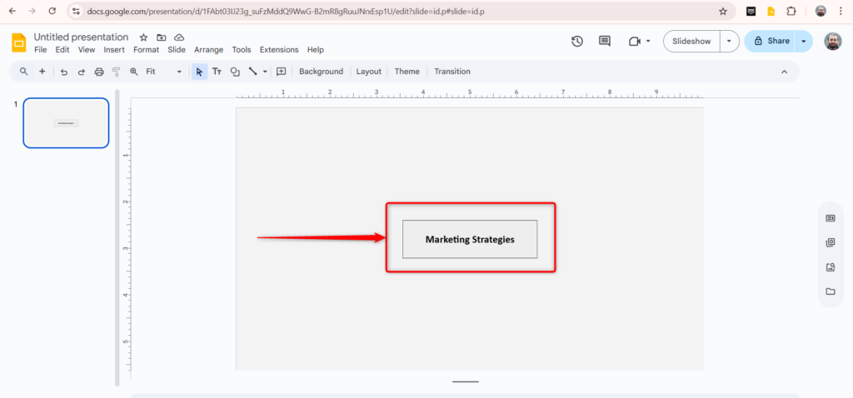The height and width of the screenshot is (398, 853).
Task: Open the comments icon
Action: [605, 41]
